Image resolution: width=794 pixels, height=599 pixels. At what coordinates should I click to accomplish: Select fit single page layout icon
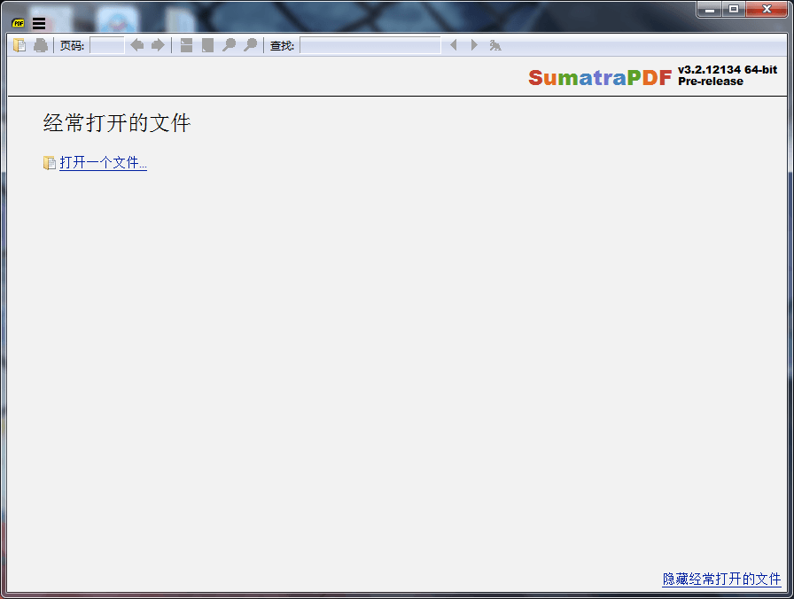(x=207, y=45)
